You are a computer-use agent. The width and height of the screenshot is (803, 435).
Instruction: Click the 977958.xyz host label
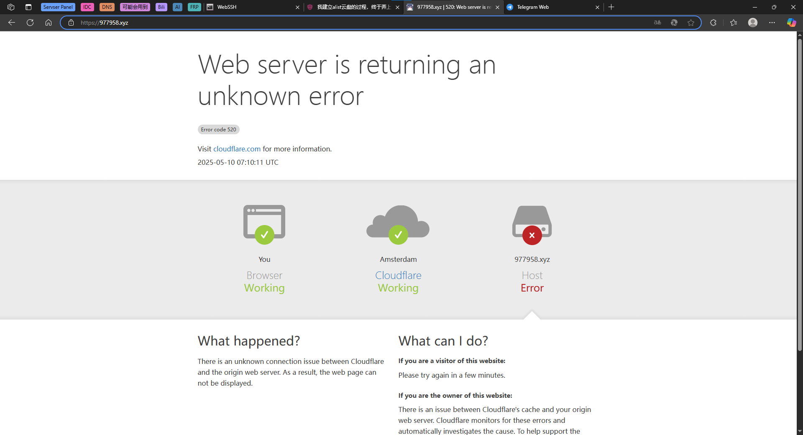tap(532, 259)
